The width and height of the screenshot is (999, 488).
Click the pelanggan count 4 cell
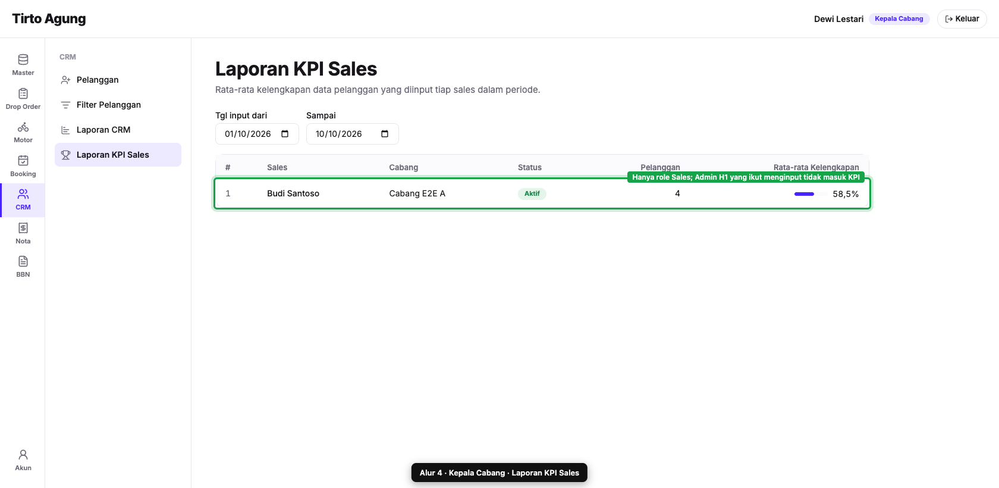point(677,193)
